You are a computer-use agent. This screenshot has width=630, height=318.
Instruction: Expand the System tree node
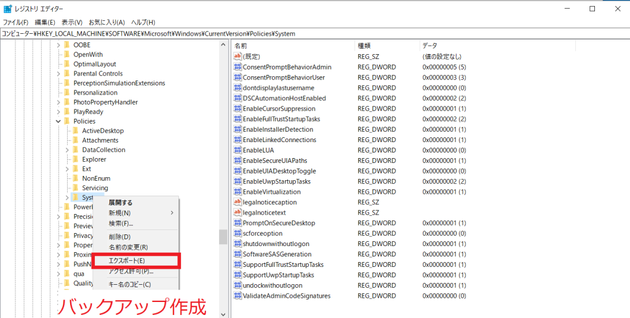pyautogui.click(x=67, y=197)
